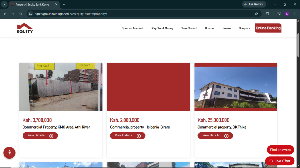The height and width of the screenshot is (168, 300).
Task: Click arrow icon on Athi River View Details
Action: [51, 136]
